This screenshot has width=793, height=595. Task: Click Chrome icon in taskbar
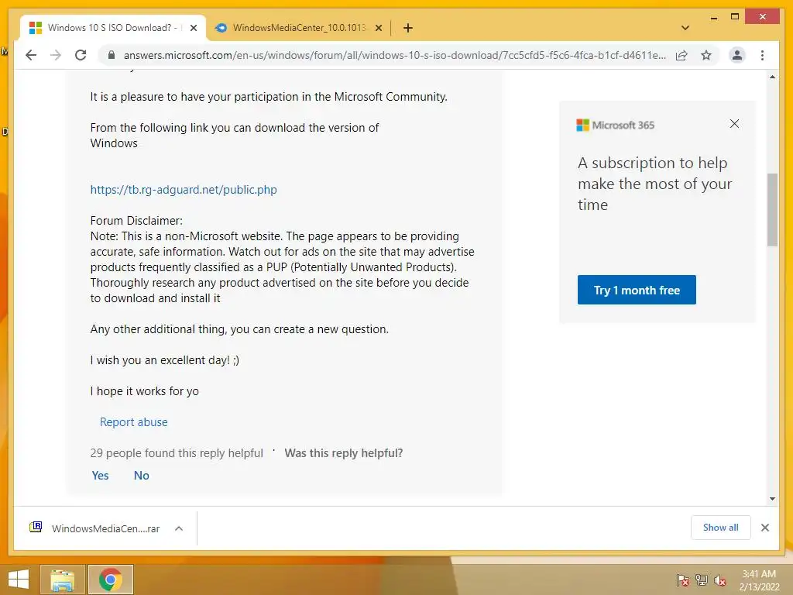110,580
